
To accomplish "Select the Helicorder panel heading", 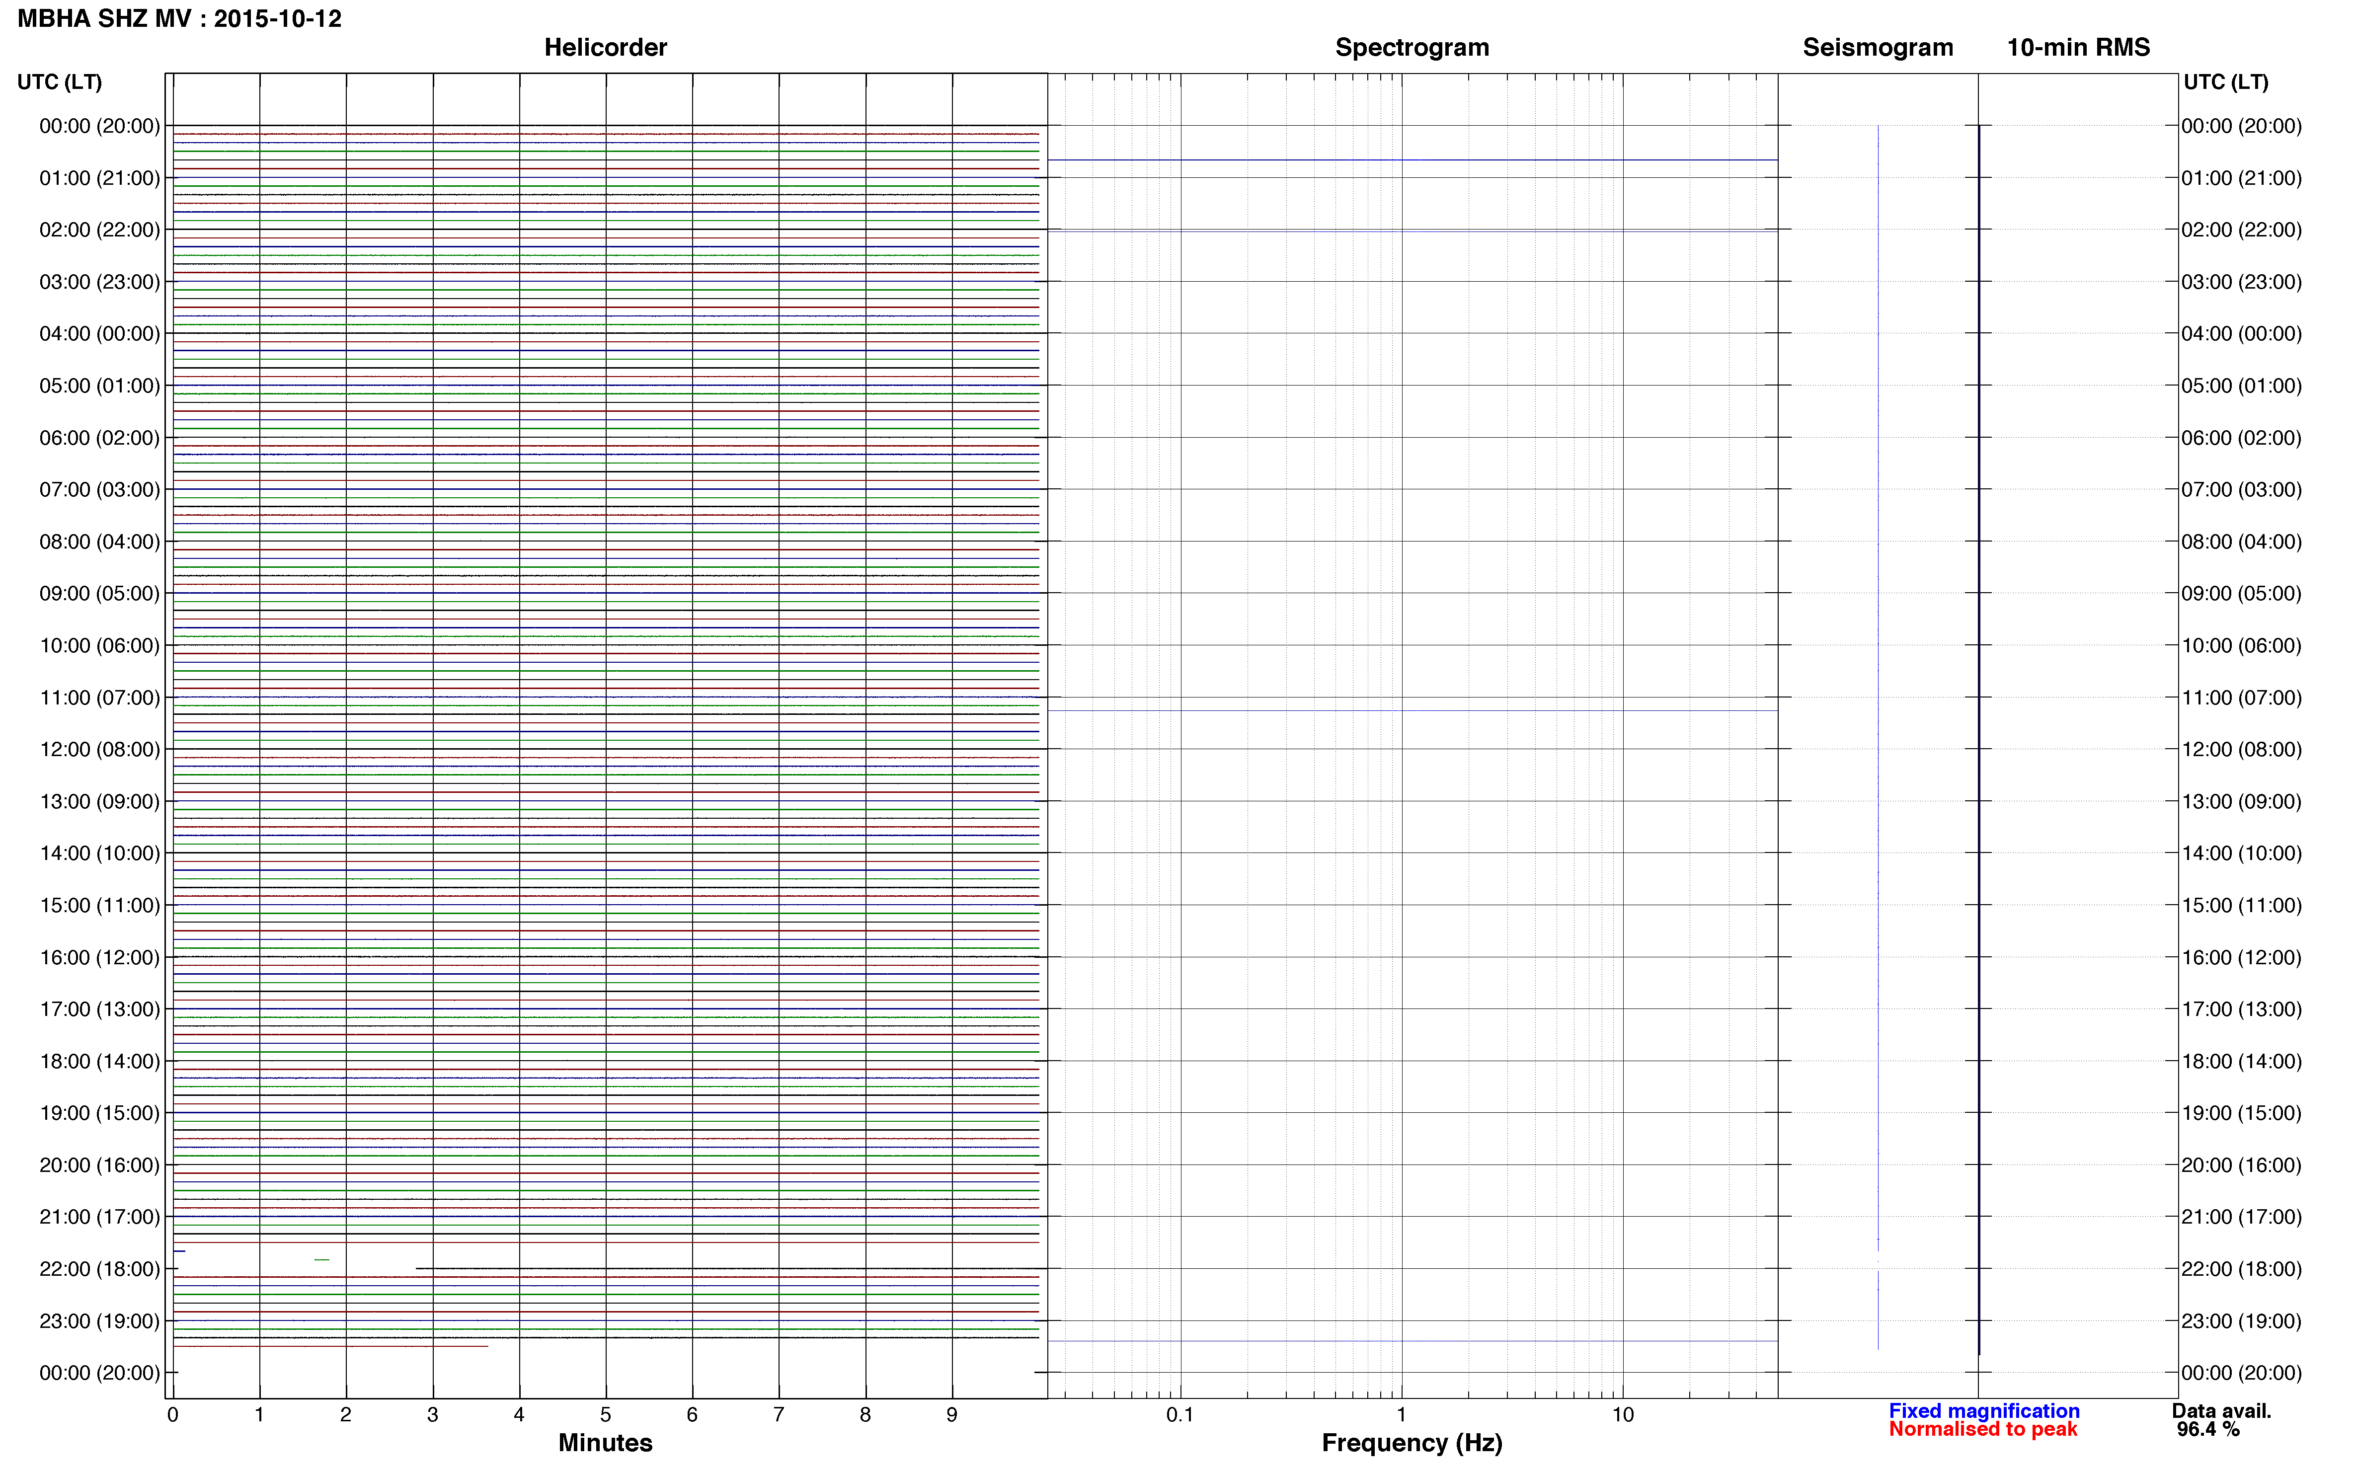I will [x=606, y=48].
